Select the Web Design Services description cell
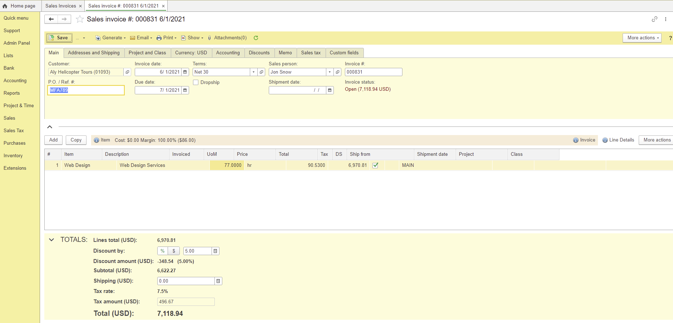Screen dimensions: 673x323 click(163, 165)
